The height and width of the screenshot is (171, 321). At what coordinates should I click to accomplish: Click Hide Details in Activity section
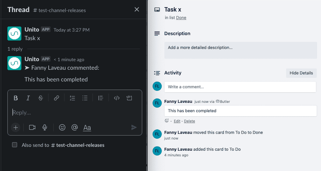coord(301,73)
